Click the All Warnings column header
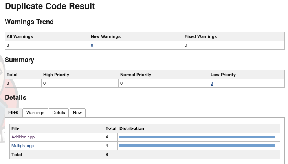The image size is (288, 164). tap(20, 36)
